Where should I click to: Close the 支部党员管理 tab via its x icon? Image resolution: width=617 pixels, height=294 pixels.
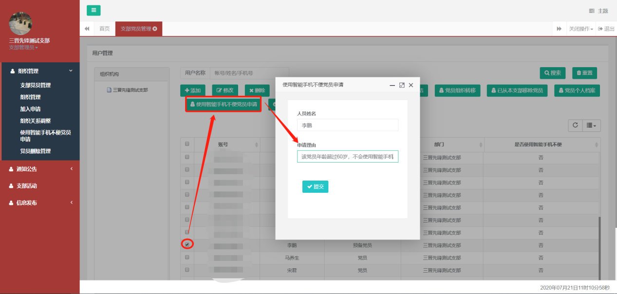coord(155,29)
